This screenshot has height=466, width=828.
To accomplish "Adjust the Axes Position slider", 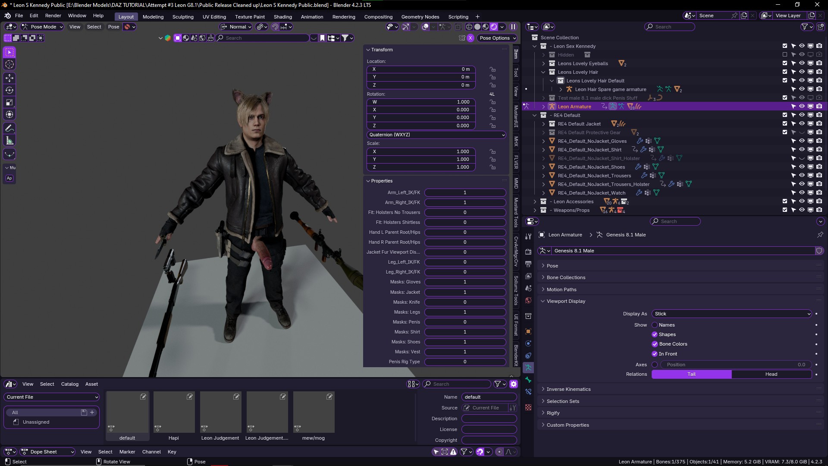I will [x=736, y=365].
